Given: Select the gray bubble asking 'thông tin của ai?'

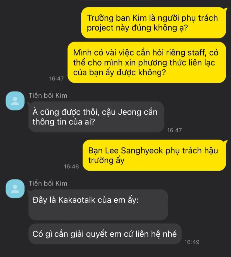Looking at the screenshot, I should [96, 117].
